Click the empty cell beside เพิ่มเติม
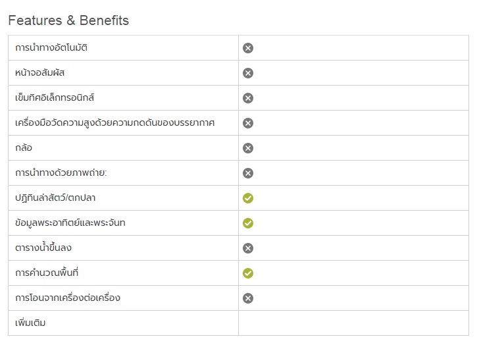479x347 pixels. click(354, 323)
